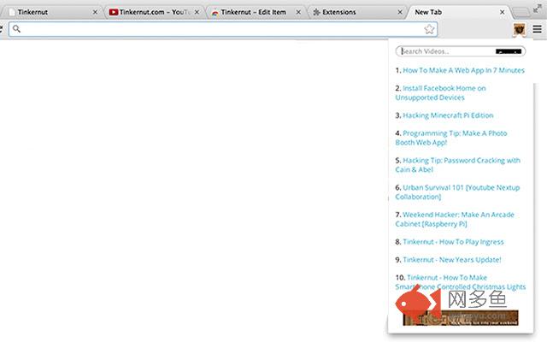Open a new tab with the blank tab button
The image size is (547, 342).
pos(521,13)
